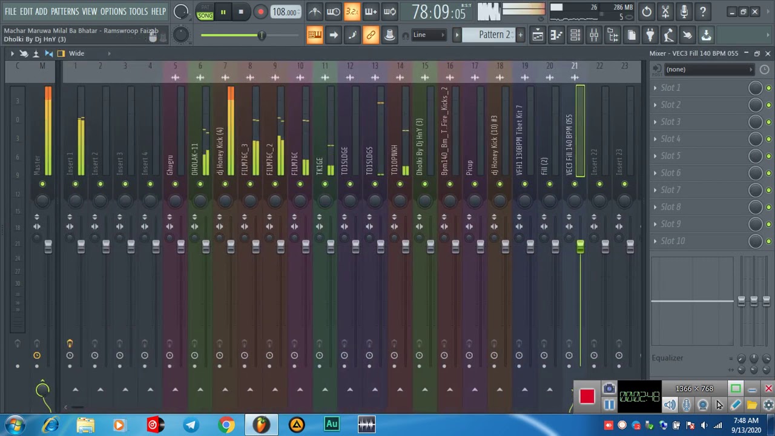Open the yellow folder in the screen recorder
775x436 pixels.
pos(752,405)
